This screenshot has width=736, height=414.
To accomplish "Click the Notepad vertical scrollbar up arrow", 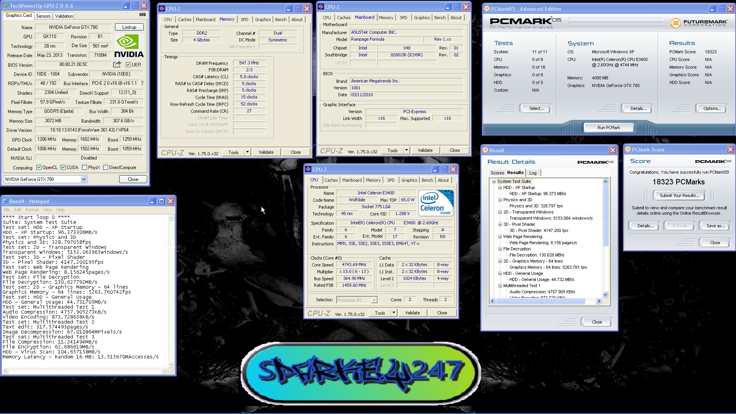I will (171, 218).
